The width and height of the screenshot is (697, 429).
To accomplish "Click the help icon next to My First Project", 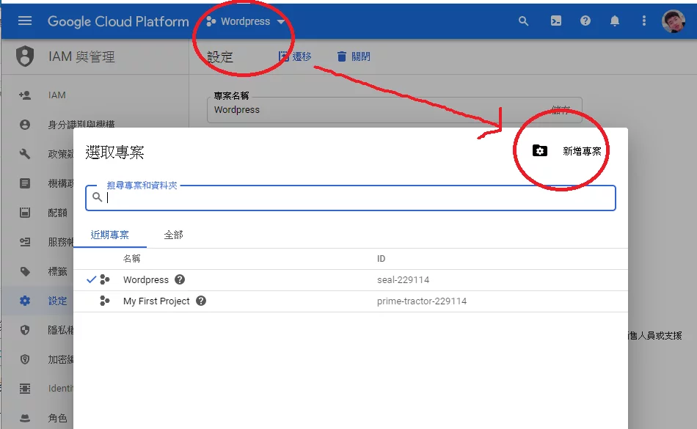I will click(201, 301).
